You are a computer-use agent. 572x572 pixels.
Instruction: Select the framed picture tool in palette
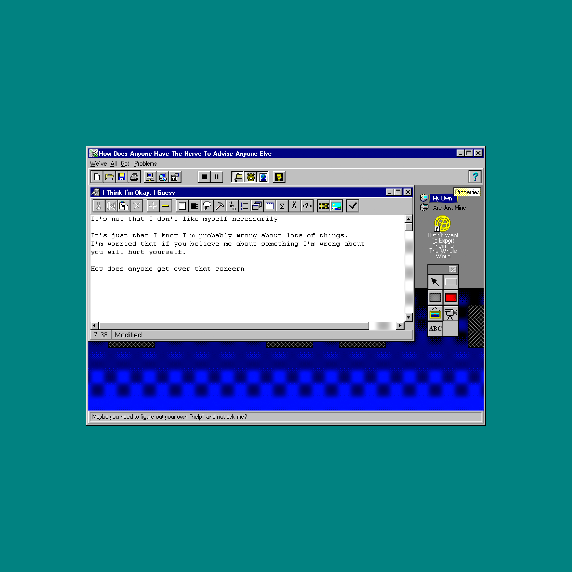pos(435,313)
